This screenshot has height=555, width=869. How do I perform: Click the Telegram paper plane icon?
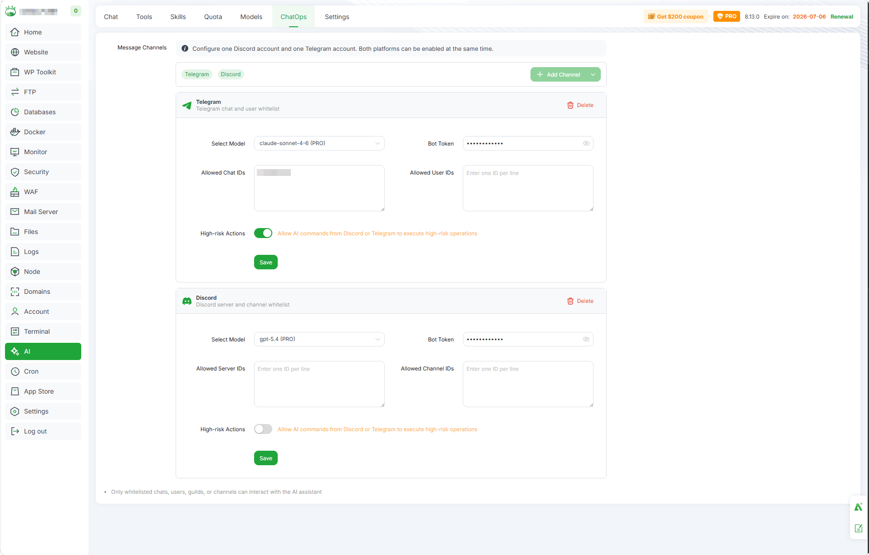[187, 105]
